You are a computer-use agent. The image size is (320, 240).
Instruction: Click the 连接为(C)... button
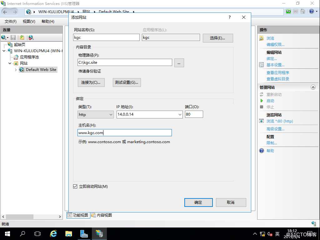point(91,82)
